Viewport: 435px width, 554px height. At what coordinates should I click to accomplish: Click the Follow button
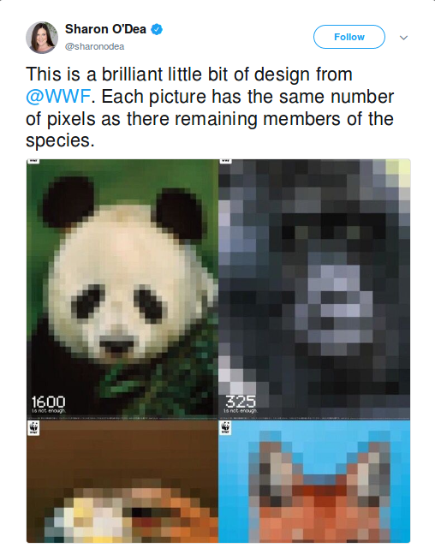[x=349, y=37]
